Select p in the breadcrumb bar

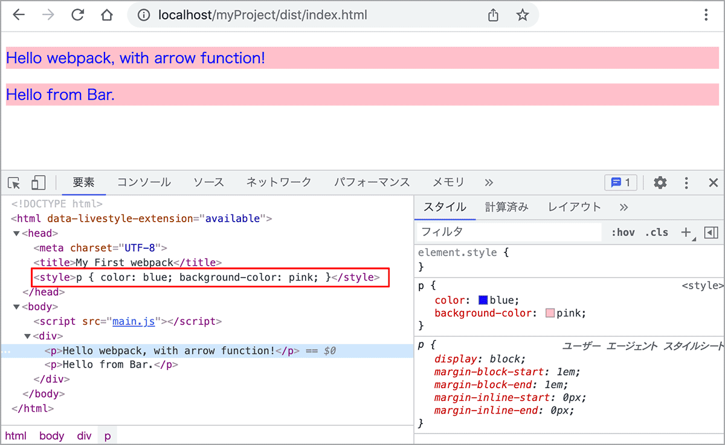(x=108, y=435)
